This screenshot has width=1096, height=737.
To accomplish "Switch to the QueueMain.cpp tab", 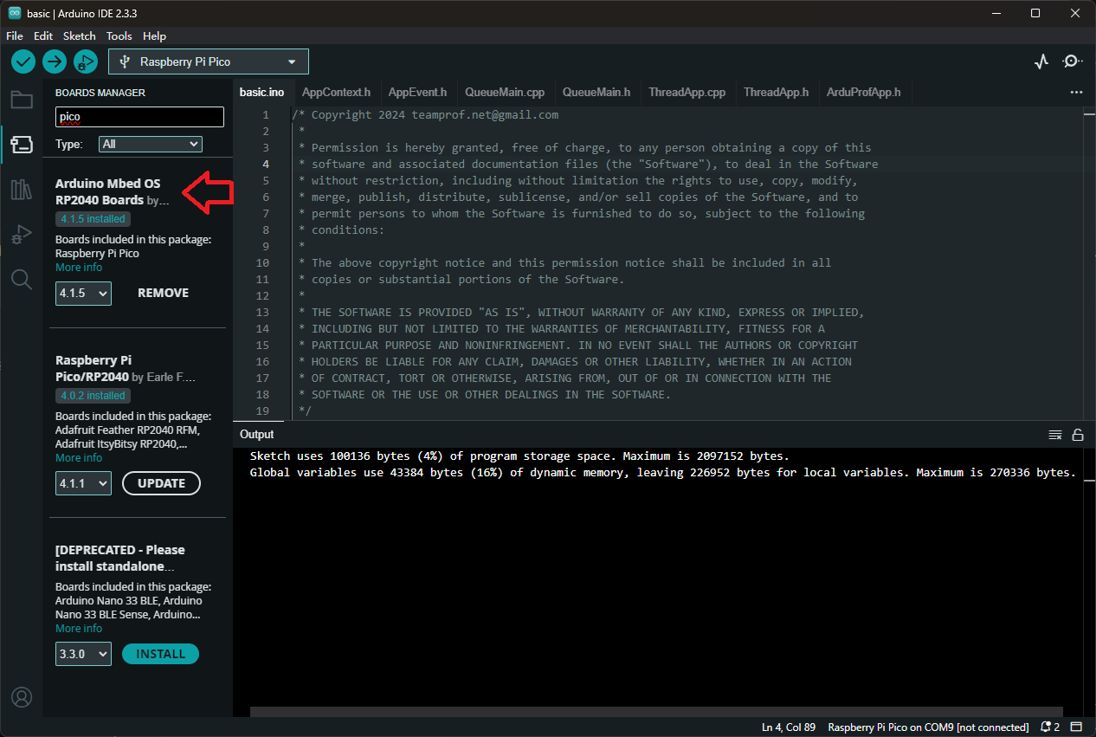I will coord(504,92).
